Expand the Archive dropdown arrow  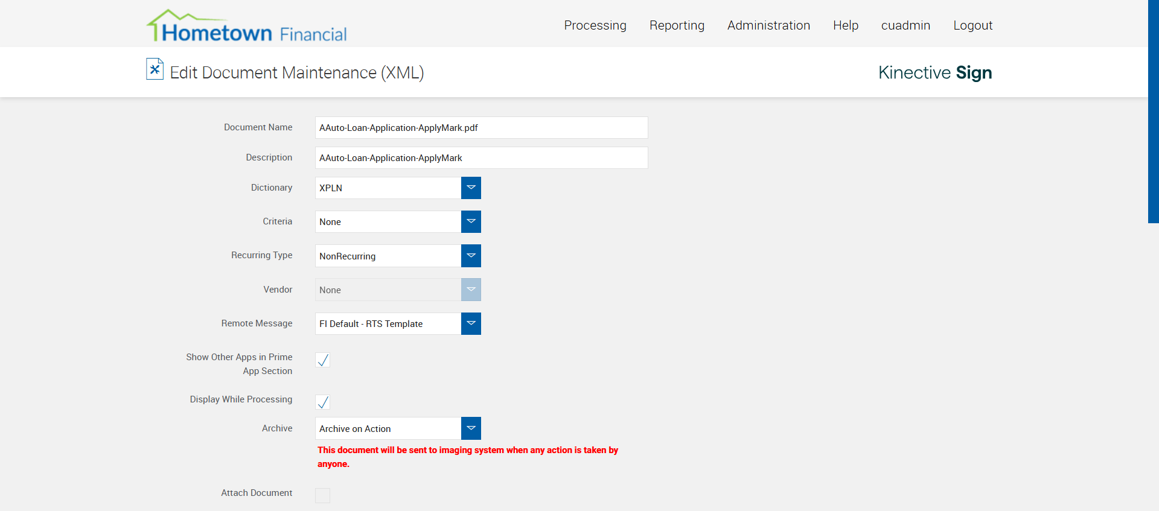click(471, 428)
